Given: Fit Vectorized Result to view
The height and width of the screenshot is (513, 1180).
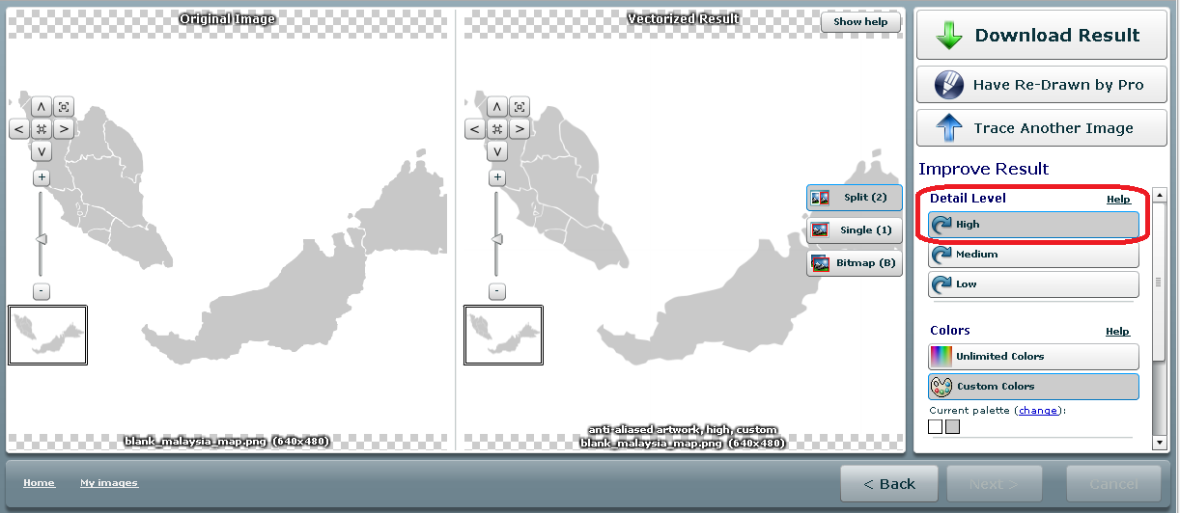Looking at the screenshot, I should (x=520, y=106).
